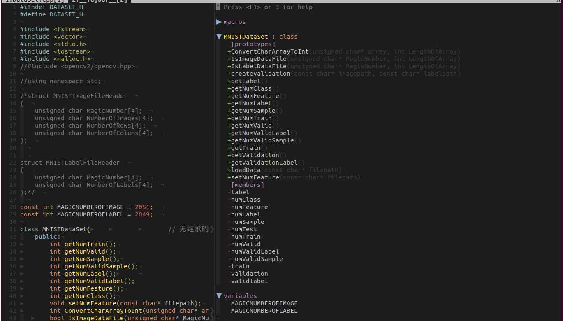Select the numValidSample member in Tagbar
Viewport: 563px width, 321px height.
pos(257,259)
